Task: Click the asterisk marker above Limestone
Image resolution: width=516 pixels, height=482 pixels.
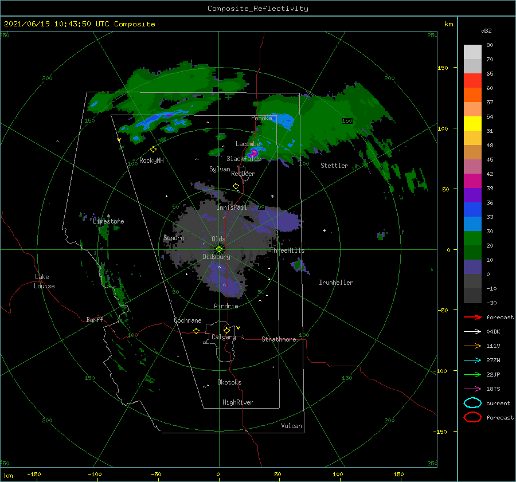Action: 108,216
